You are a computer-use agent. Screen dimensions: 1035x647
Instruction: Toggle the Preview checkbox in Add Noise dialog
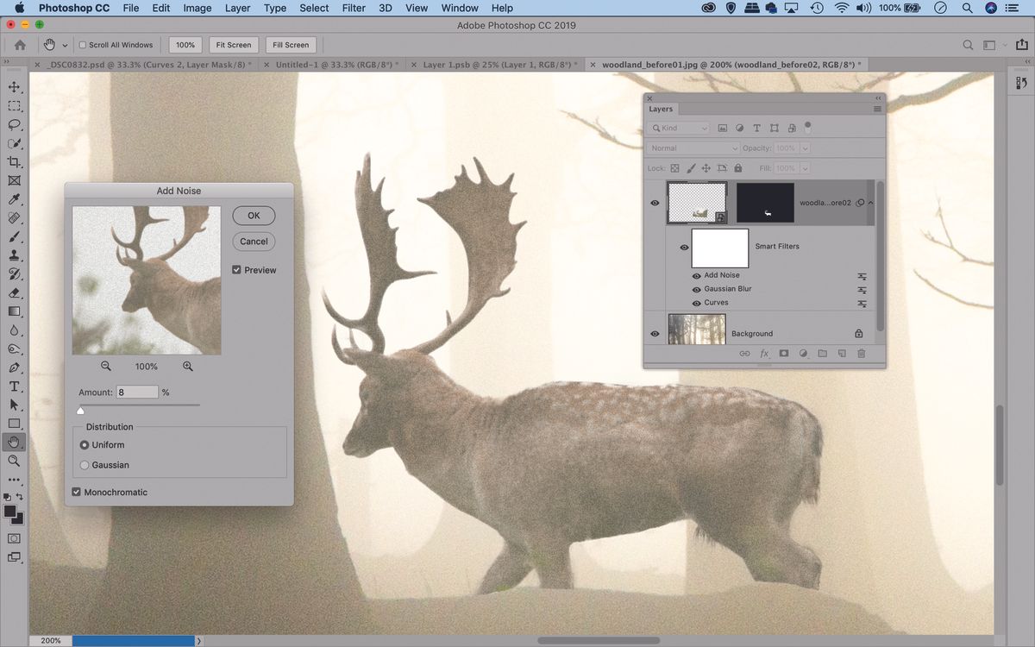[236, 269]
